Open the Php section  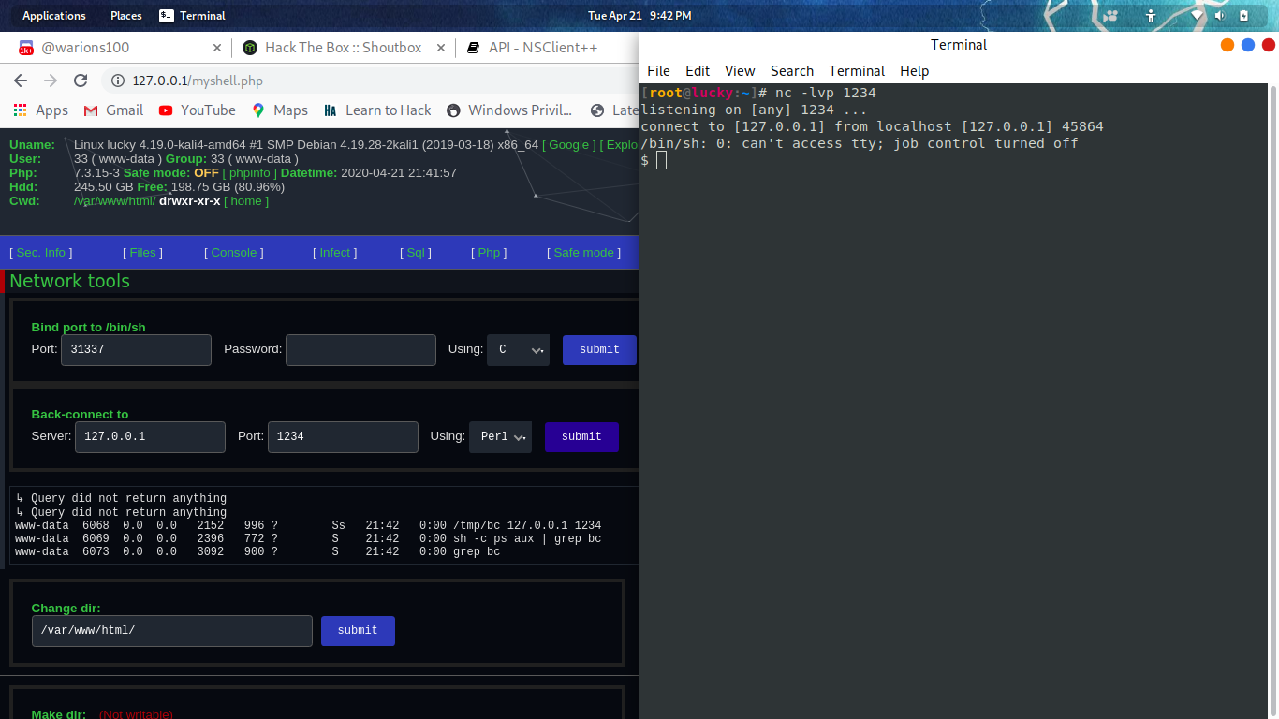coord(490,253)
